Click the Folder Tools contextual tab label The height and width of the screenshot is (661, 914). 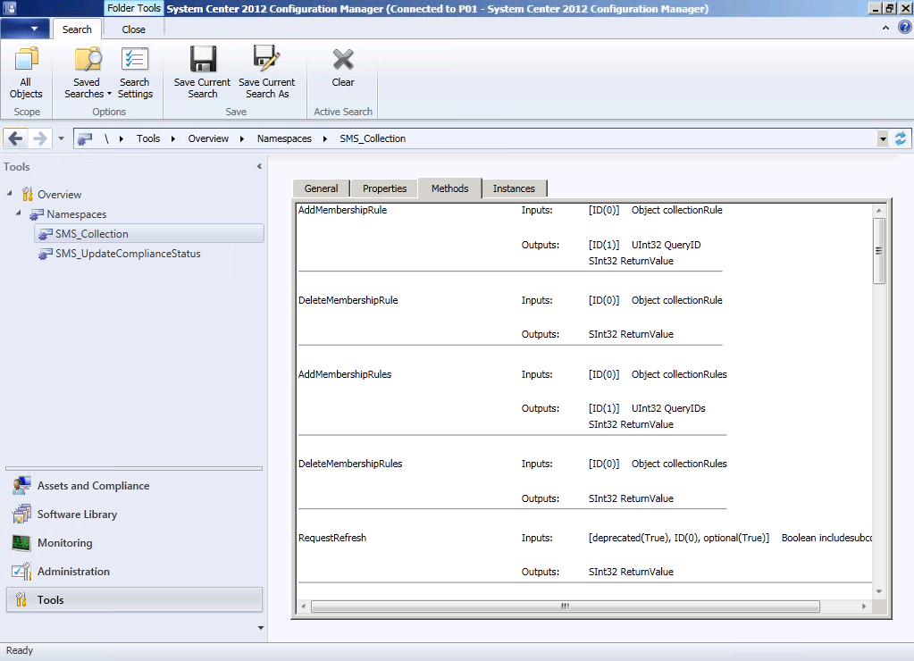click(x=133, y=8)
